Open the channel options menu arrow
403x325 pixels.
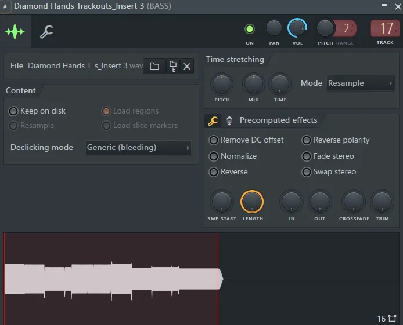click(x=5, y=6)
